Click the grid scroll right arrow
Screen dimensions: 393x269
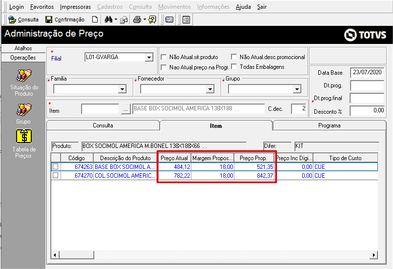373,255
